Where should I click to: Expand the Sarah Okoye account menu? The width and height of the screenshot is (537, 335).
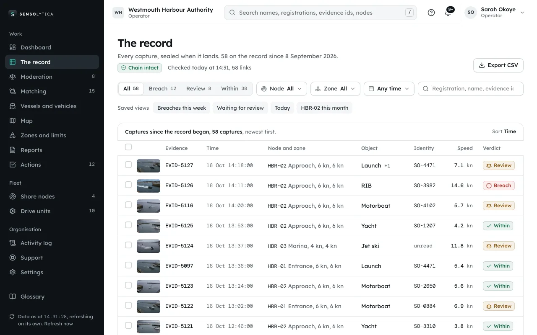click(x=495, y=13)
